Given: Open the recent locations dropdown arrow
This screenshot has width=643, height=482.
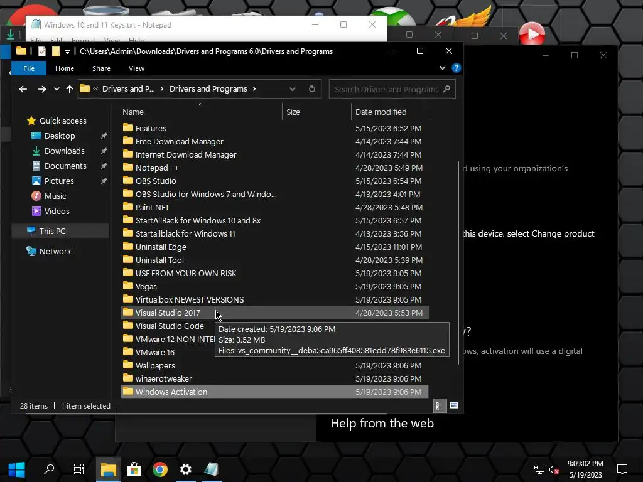Looking at the screenshot, I should pyautogui.click(x=57, y=89).
